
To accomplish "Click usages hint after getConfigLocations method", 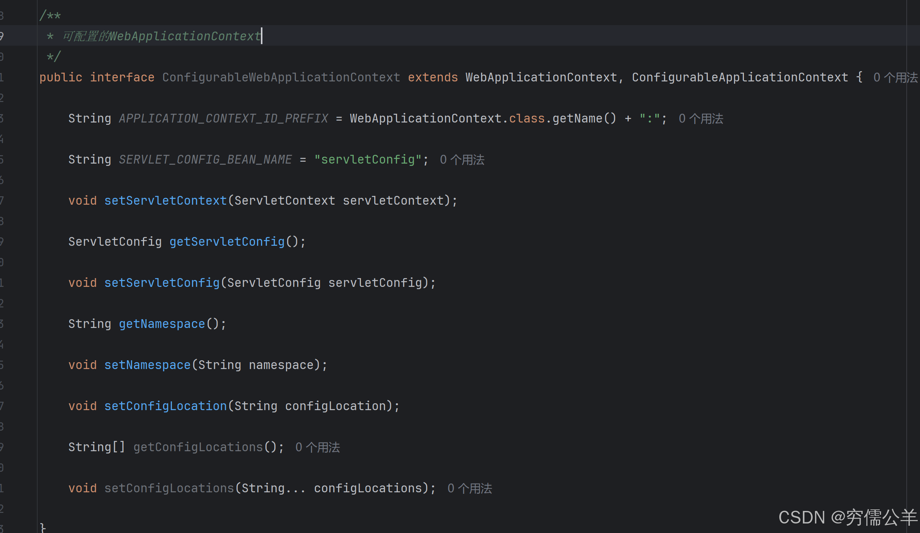I will tap(317, 447).
